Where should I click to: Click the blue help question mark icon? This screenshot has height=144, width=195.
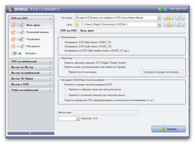tap(166, 9)
